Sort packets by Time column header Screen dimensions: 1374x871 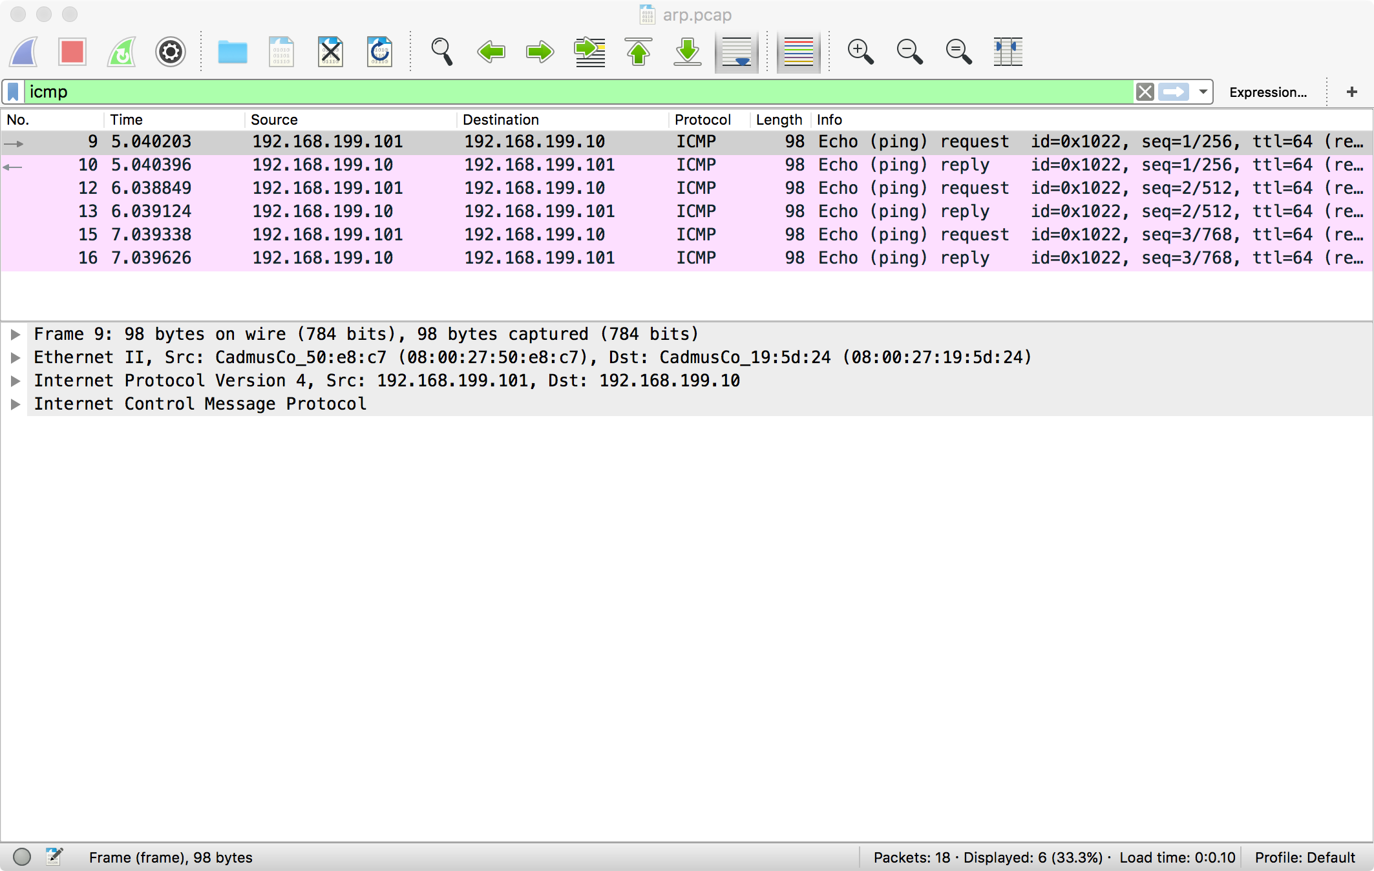127,120
